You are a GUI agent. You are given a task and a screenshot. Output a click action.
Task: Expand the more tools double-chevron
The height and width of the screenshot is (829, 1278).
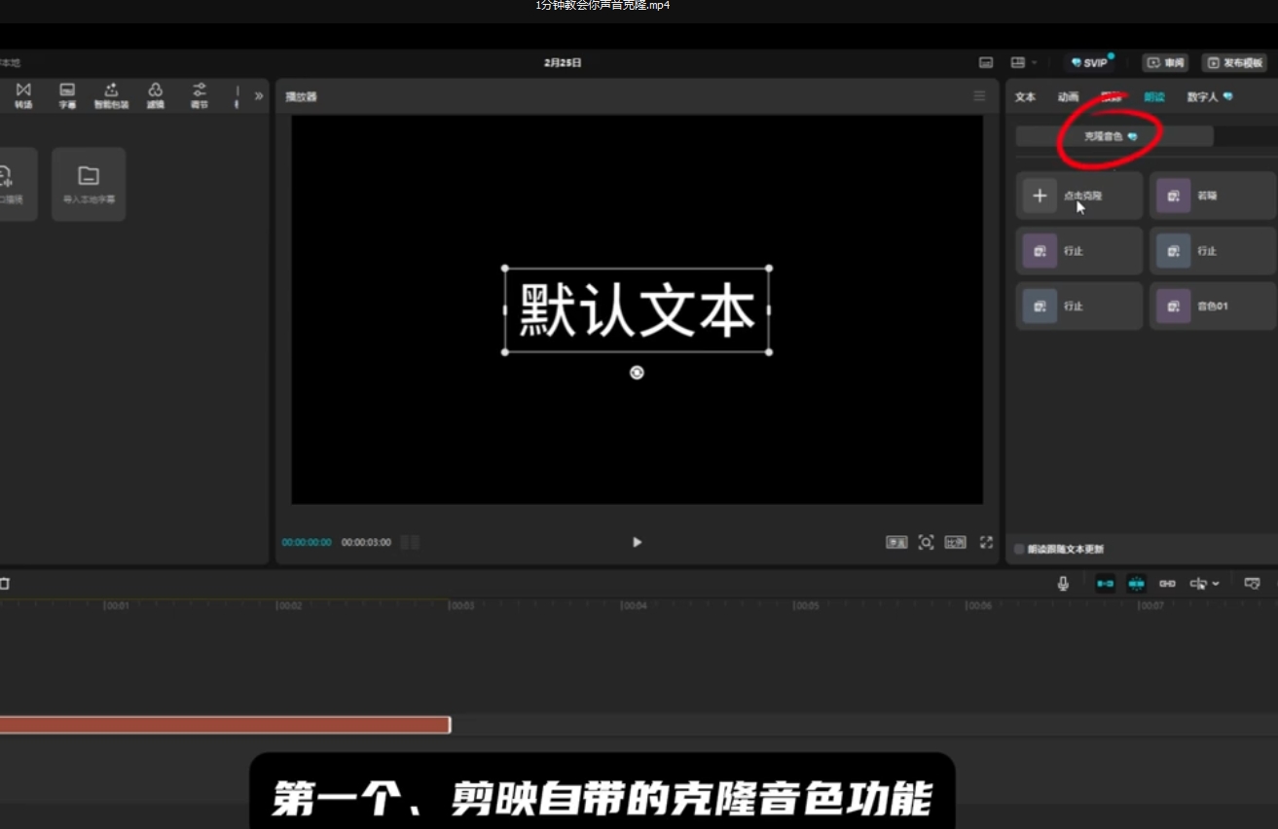pos(258,96)
